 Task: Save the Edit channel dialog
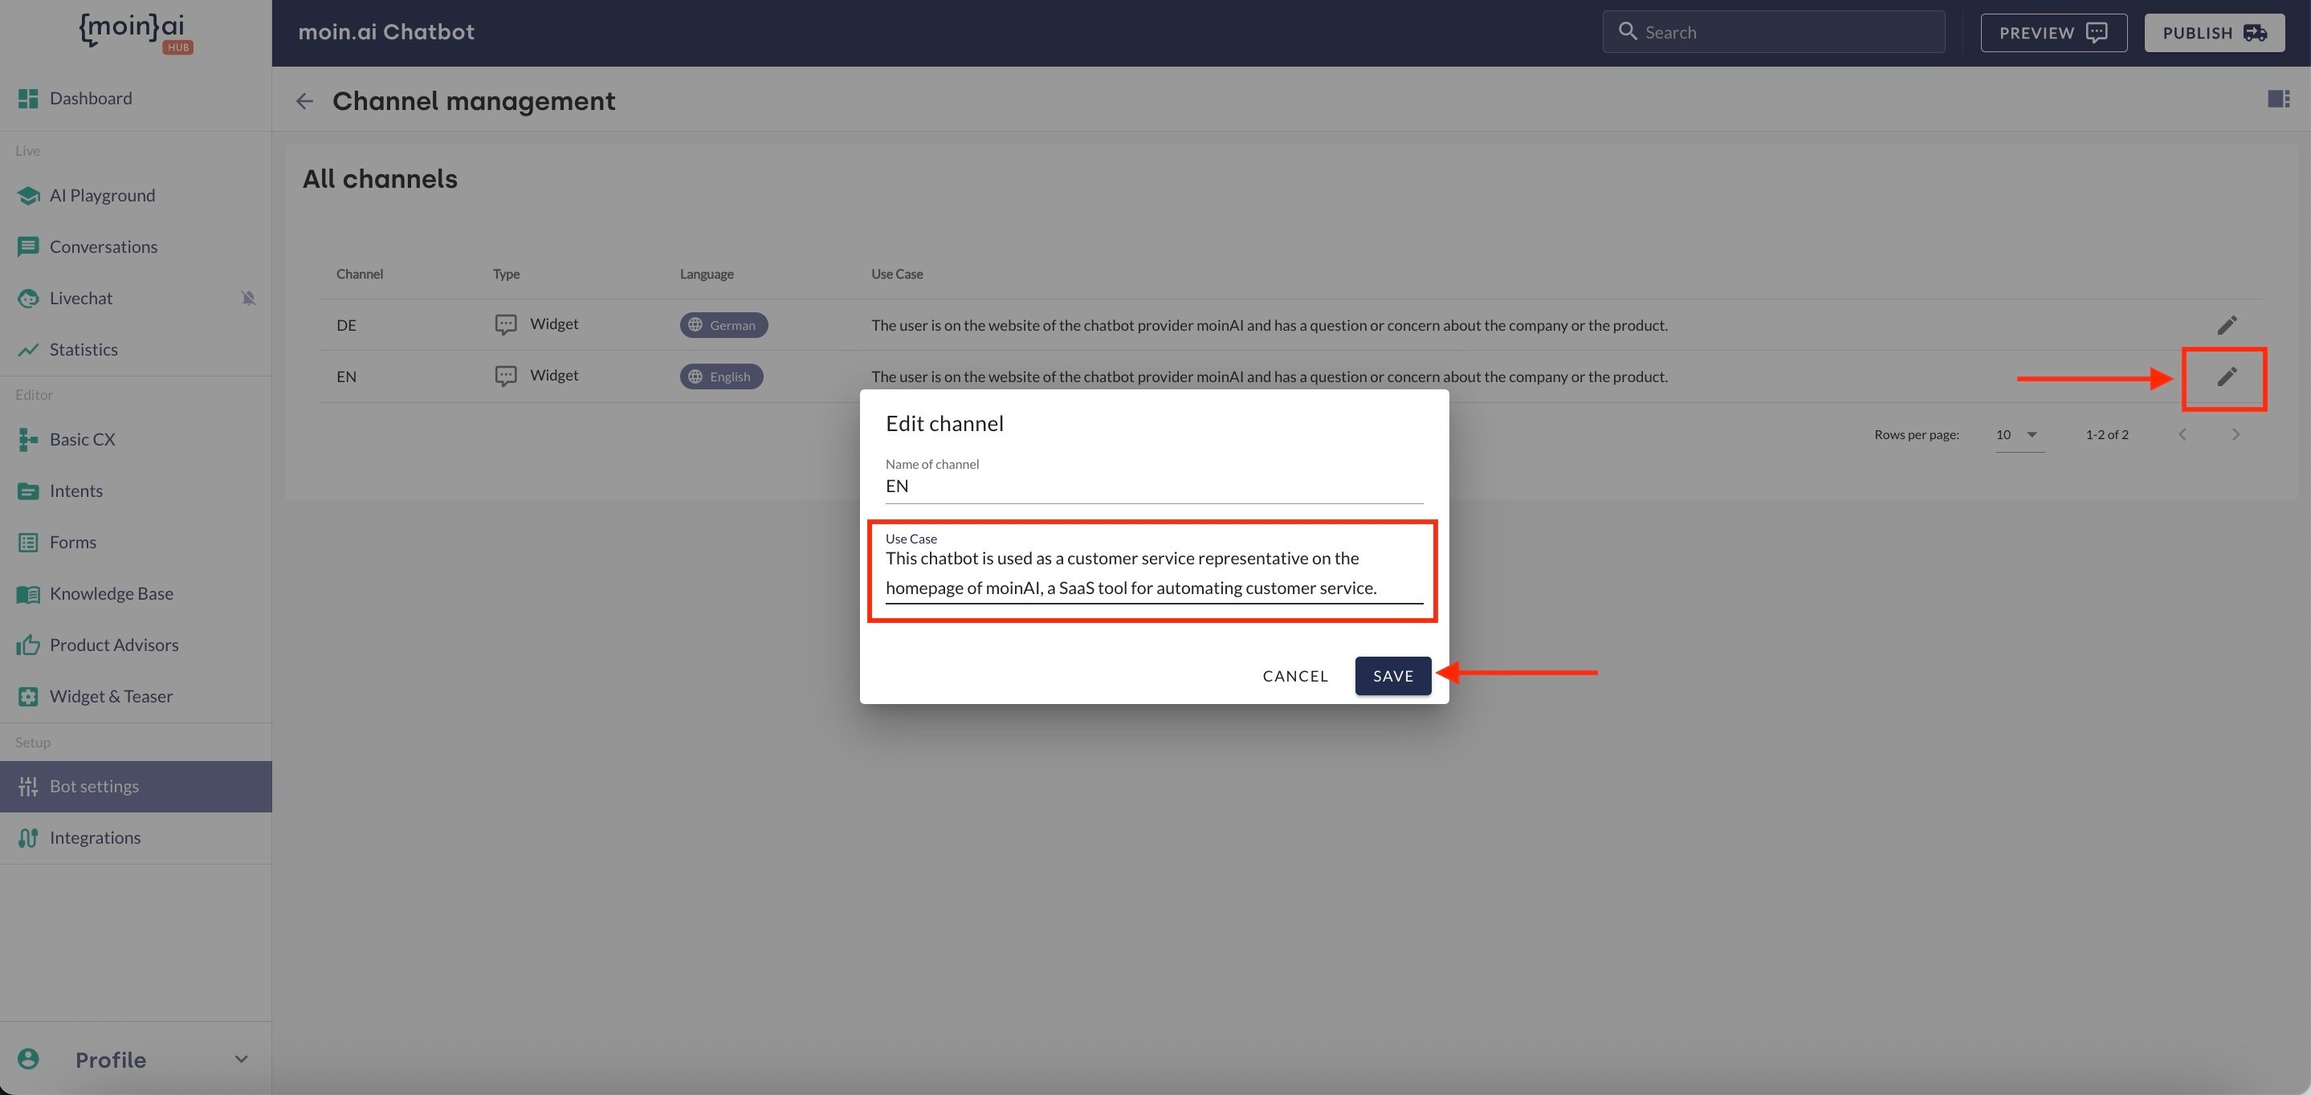pyautogui.click(x=1392, y=676)
